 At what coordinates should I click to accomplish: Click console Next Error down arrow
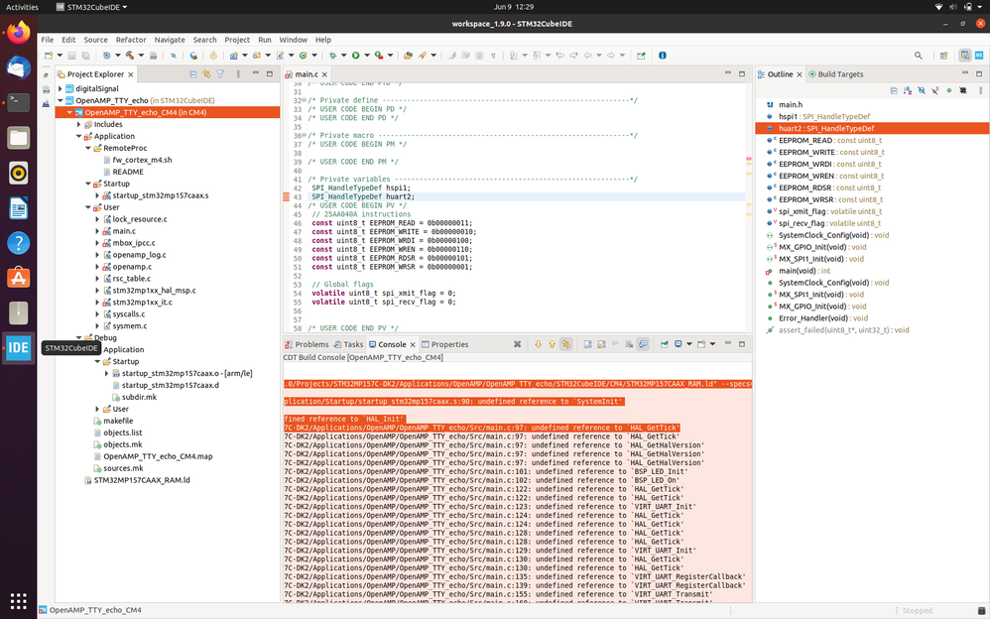(x=538, y=344)
